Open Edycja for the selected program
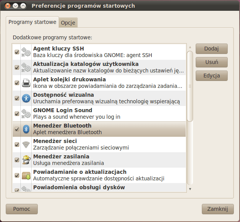This screenshot has height=222, width=240. pyautogui.click(x=211, y=76)
